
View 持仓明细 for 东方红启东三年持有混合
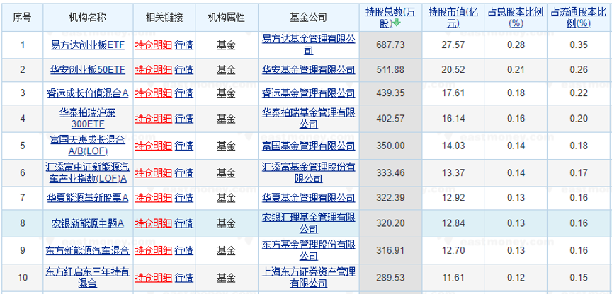[x=154, y=278]
